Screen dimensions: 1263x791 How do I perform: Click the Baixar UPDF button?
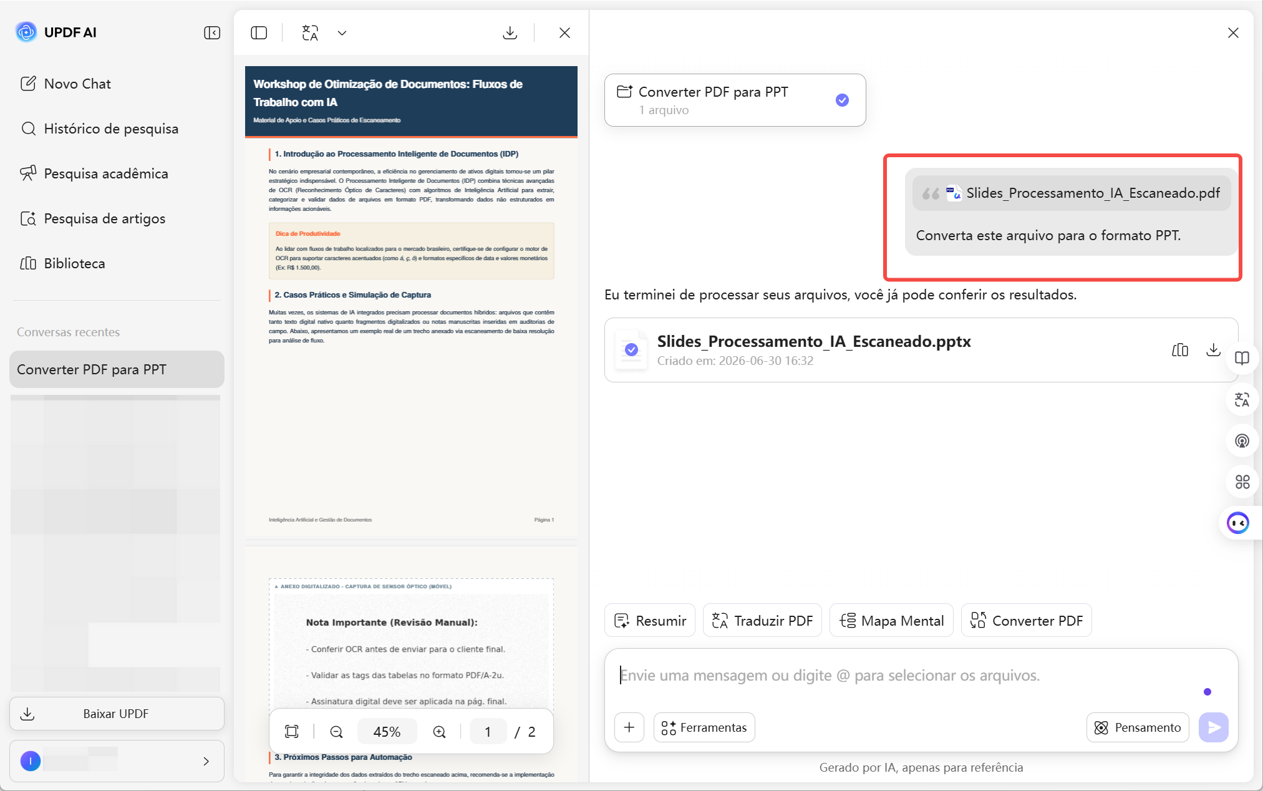[117, 714]
